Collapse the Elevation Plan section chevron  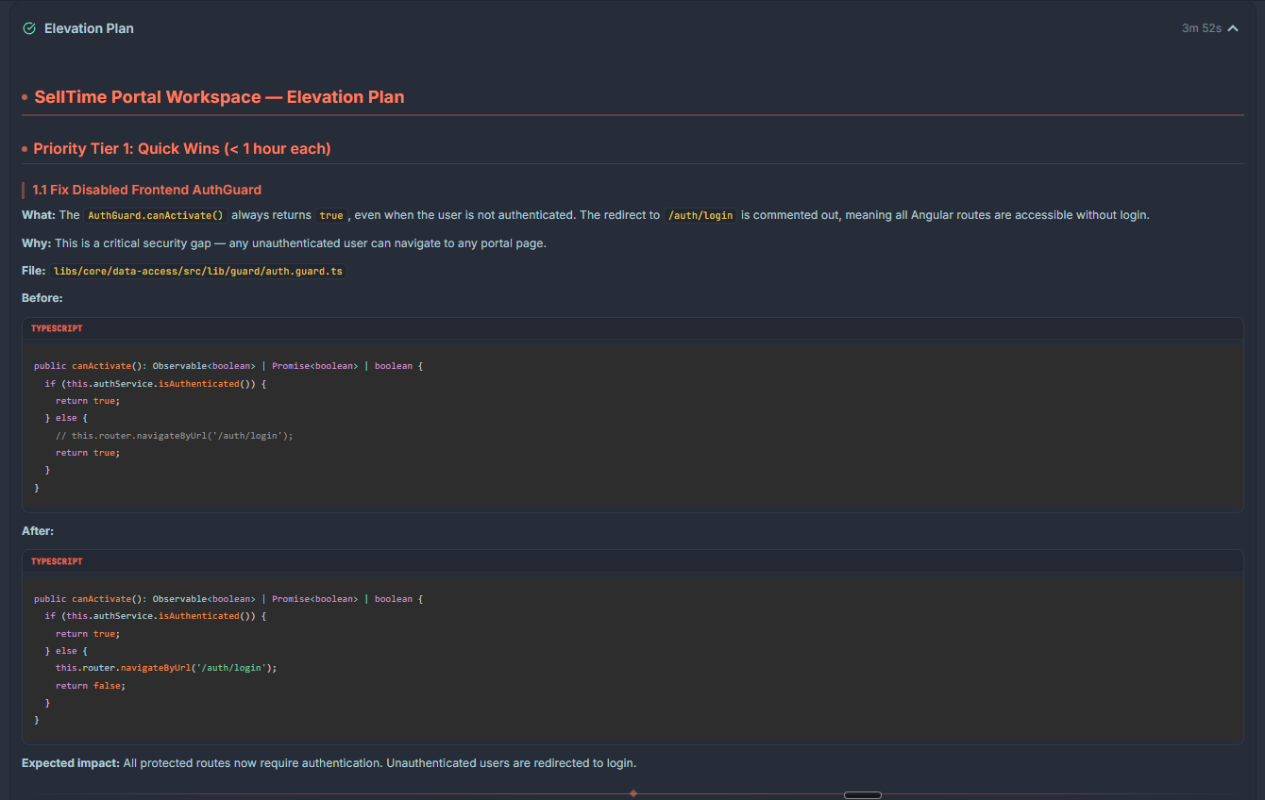(x=1233, y=28)
